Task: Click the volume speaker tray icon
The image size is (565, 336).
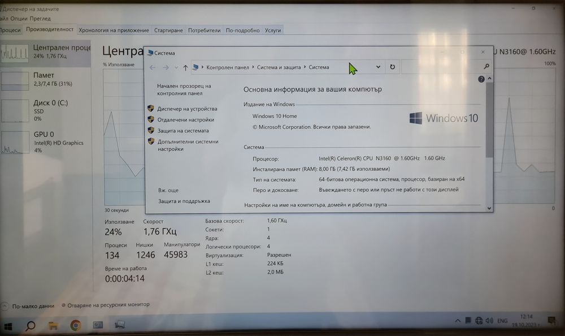Action: [x=489, y=321]
